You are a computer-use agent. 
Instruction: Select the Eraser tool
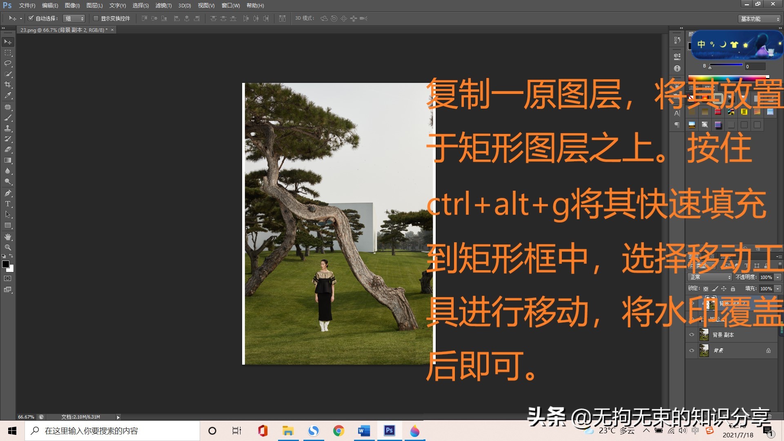[x=7, y=149]
